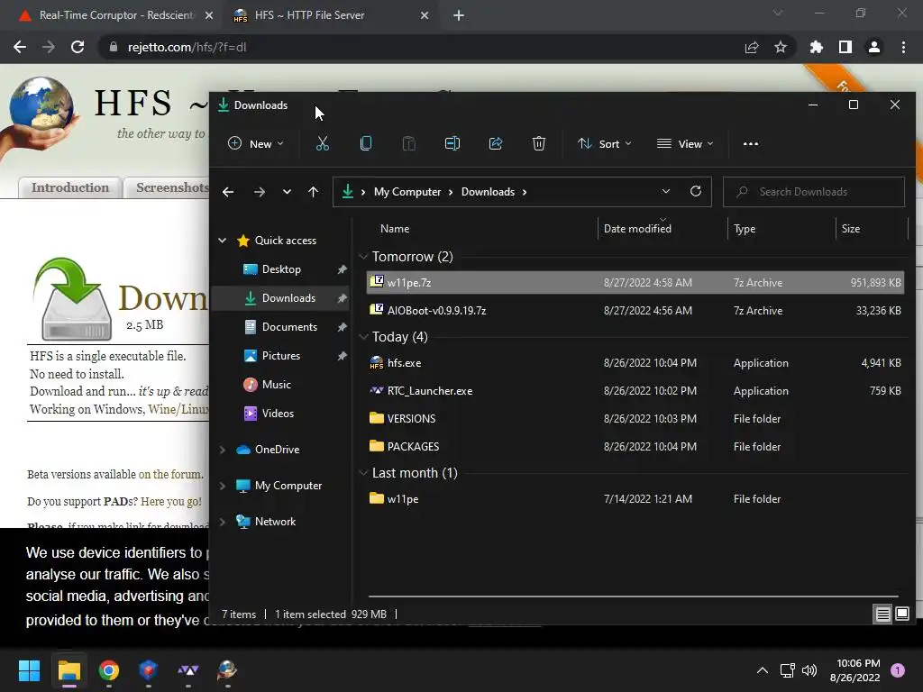Select Music in the navigation pane

point(276,385)
